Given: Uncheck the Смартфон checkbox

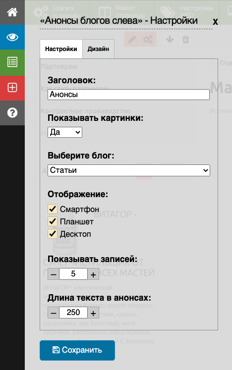Looking at the screenshot, I should pos(53,209).
